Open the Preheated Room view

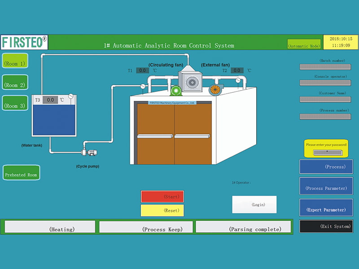coord(21,174)
